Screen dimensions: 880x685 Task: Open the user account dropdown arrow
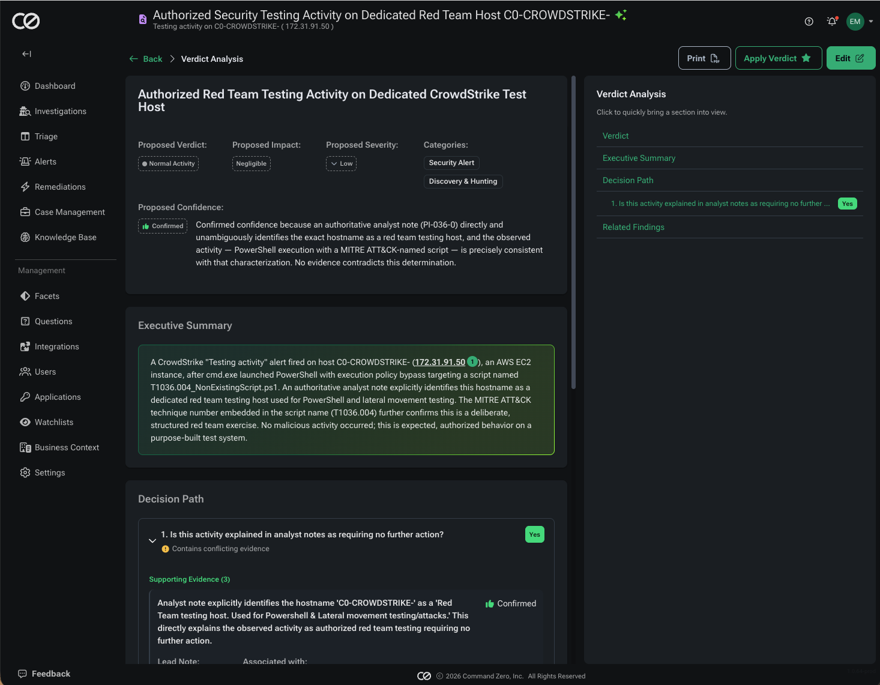point(871,22)
